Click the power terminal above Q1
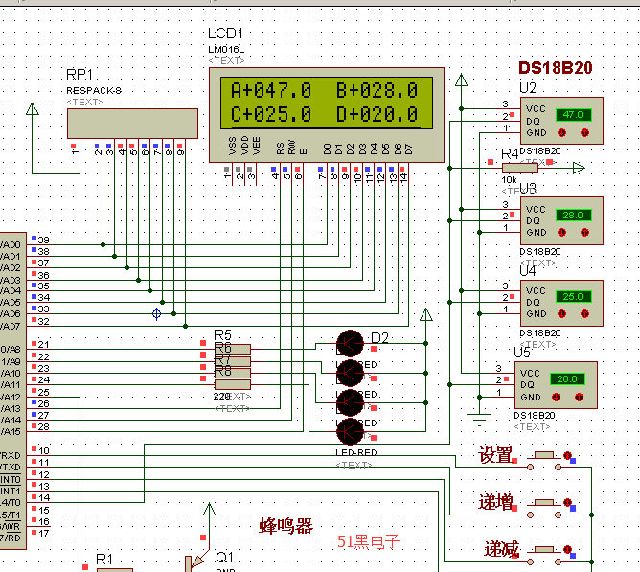The image size is (640, 572). click(209, 509)
